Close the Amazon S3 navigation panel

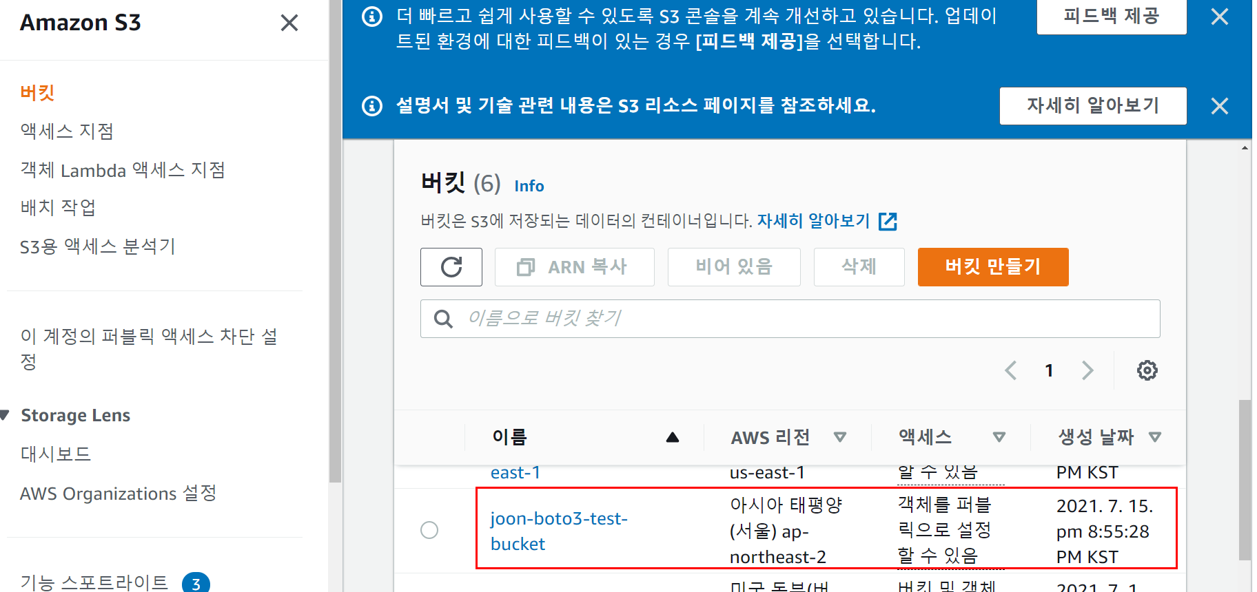tap(289, 23)
